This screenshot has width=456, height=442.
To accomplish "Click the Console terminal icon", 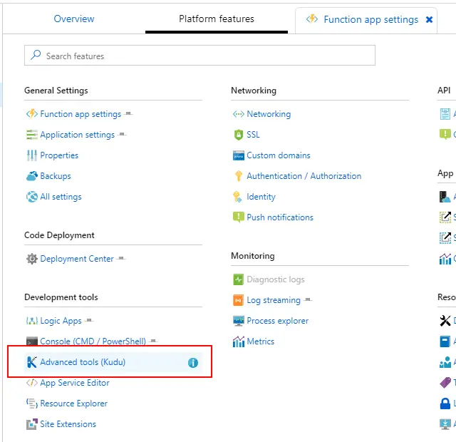I will click(x=31, y=341).
